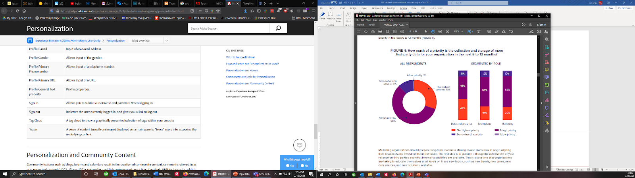Screen dimensions: 635x178
Task: Click the Windows taskbar search box
Action: click(45, 174)
